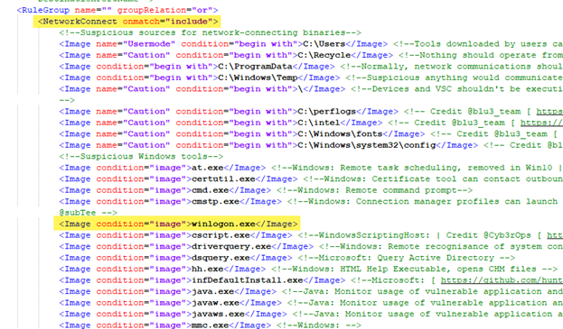The image size is (563, 329).
Task: Click the cmd.exe image entry
Action: pos(165,190)
